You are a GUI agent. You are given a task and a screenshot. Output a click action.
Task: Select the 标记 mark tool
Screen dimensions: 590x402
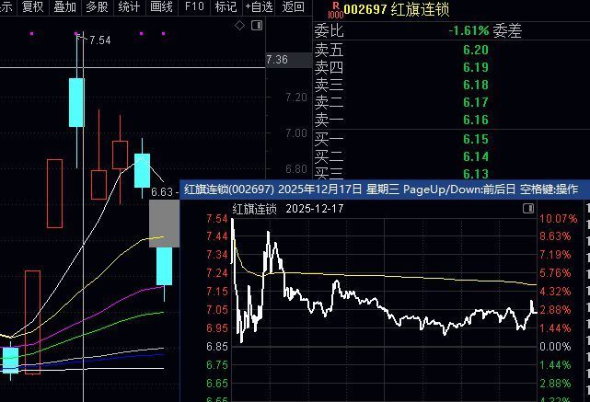pyautogui.click(x=226, y=6)
